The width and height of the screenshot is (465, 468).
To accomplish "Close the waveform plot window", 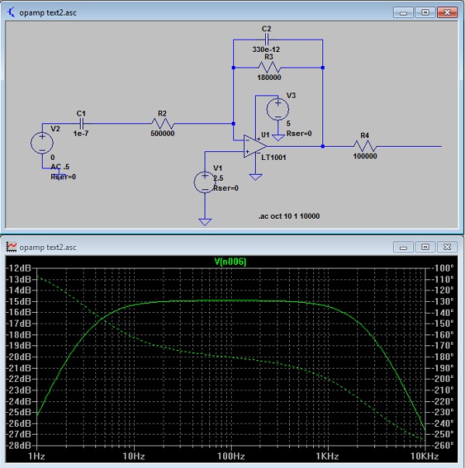I will (x=447, y=247).
